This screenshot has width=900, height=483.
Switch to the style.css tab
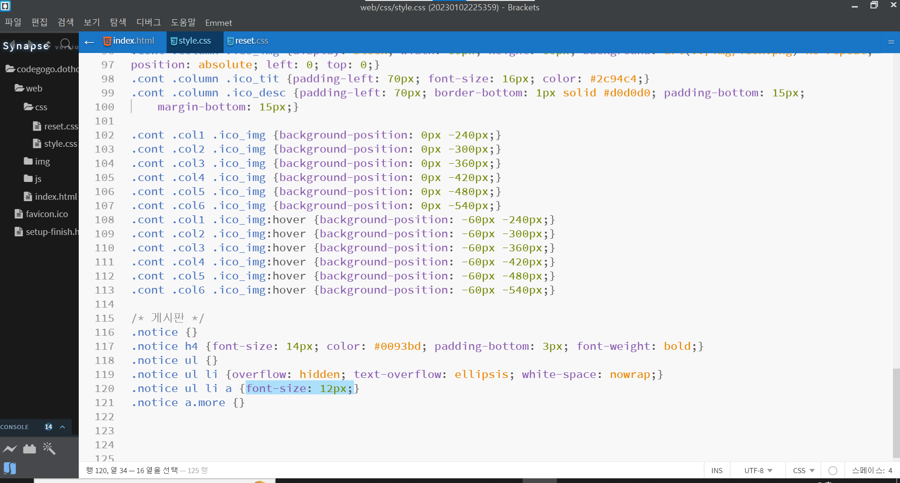(x=191, y=41)
